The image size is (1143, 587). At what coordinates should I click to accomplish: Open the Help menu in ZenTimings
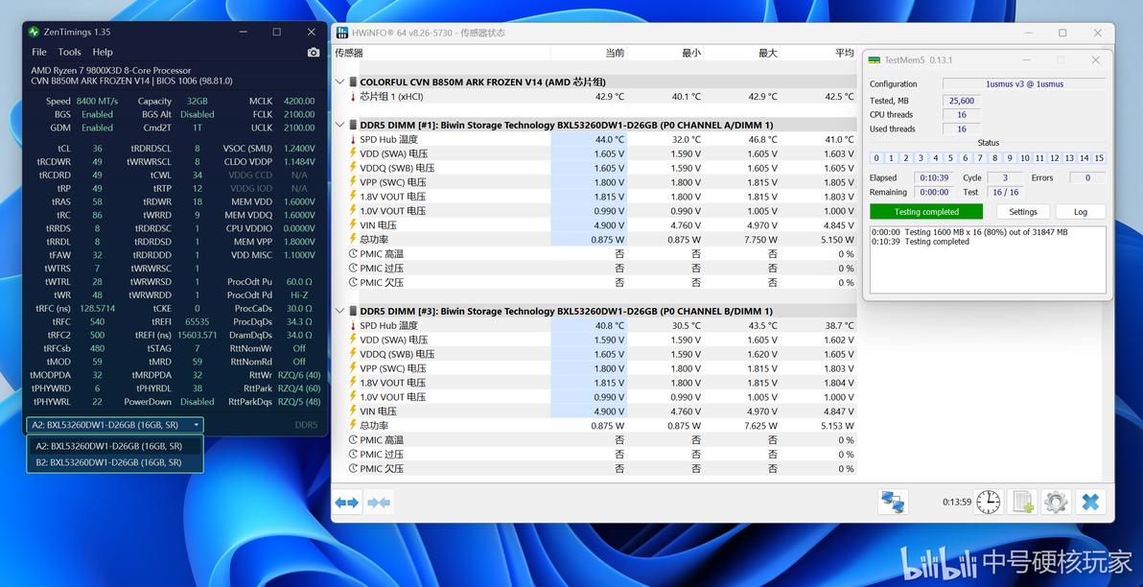(x=103, y=53)
